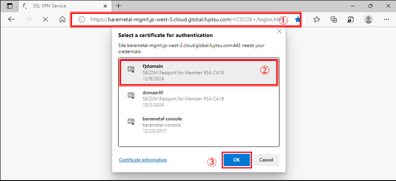Open the Certificate information link
The image size is (396, 181).
coord(143,160)
